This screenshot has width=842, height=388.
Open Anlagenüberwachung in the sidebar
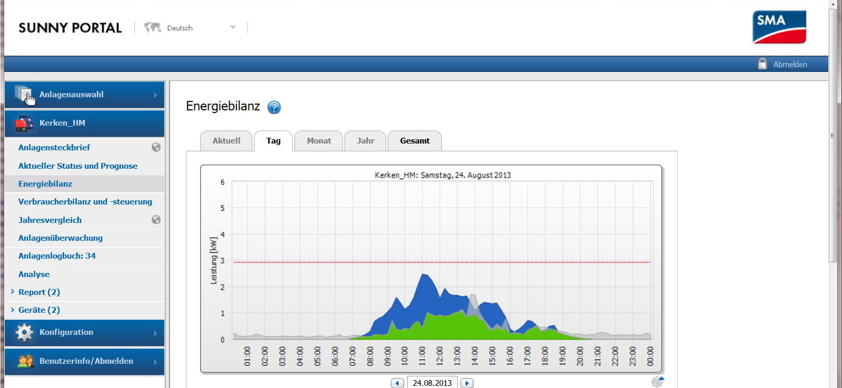pyautogui.click(x=60, y=238)
